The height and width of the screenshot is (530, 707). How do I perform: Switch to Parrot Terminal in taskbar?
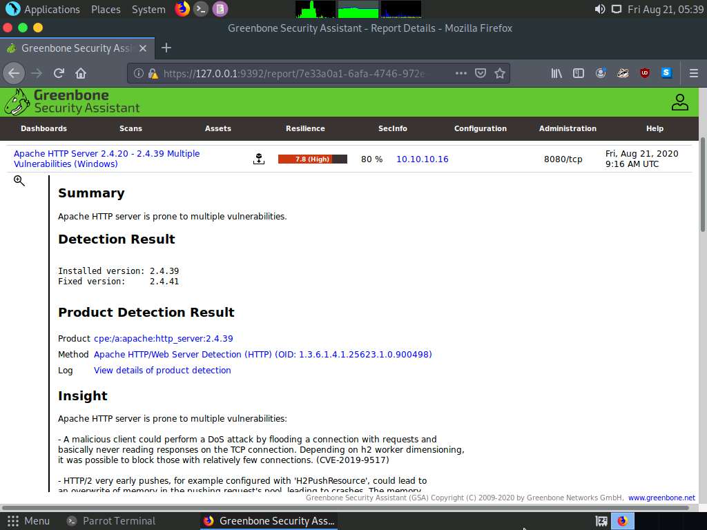pyautogui.click(x=111, y=521)
